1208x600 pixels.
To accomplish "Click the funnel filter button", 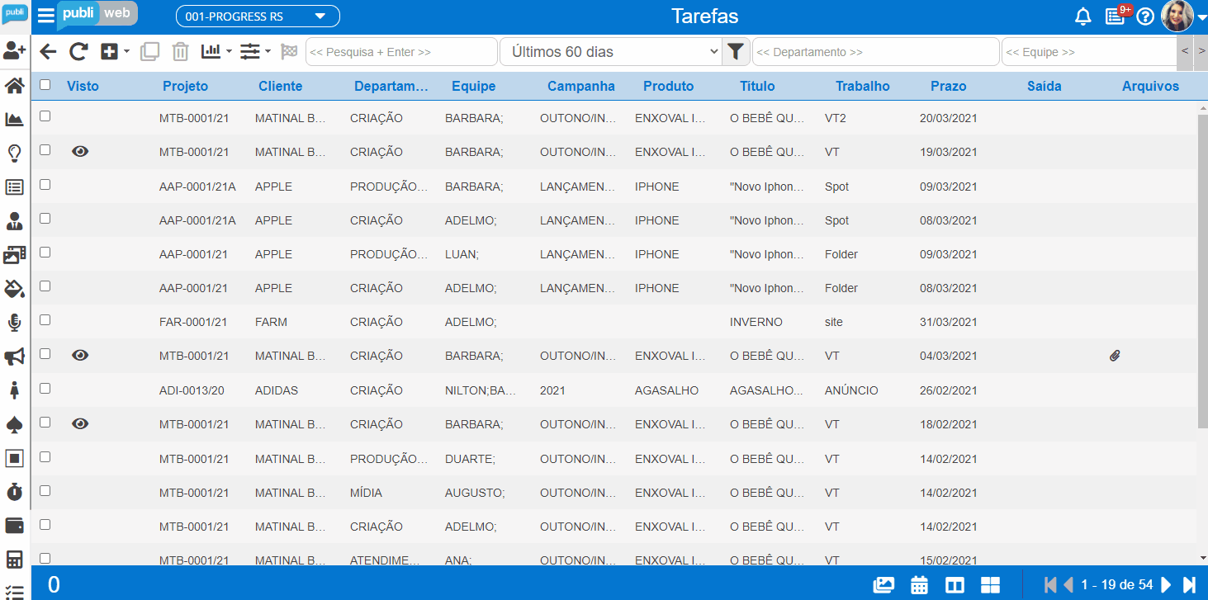I will (735, 52).
